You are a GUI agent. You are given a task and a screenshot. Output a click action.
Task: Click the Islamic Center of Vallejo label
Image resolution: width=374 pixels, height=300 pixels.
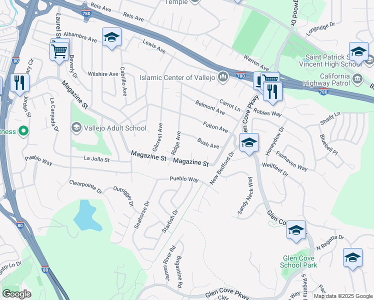click(x=177, y=77)
